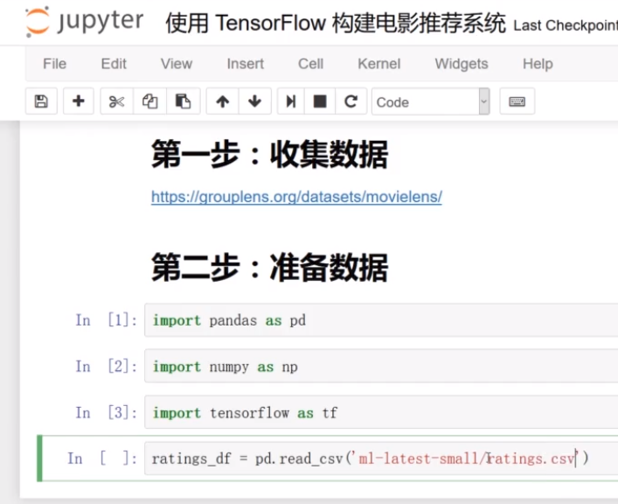Open the Cell menu
The height and width of the screenshot is (504, 618).
[310, 64]
